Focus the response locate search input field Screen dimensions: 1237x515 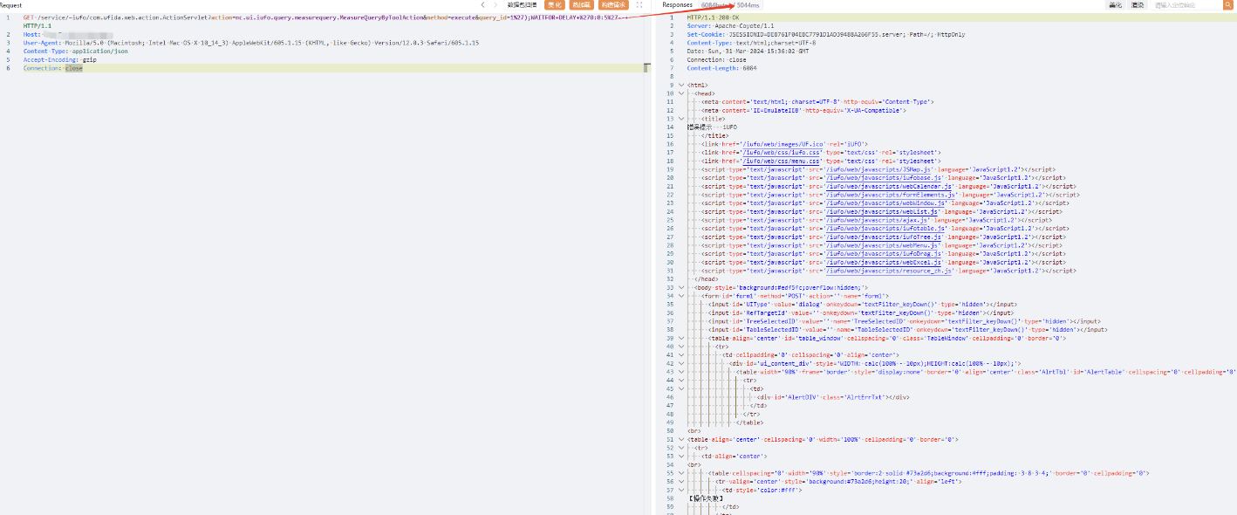coord(1186,5)
